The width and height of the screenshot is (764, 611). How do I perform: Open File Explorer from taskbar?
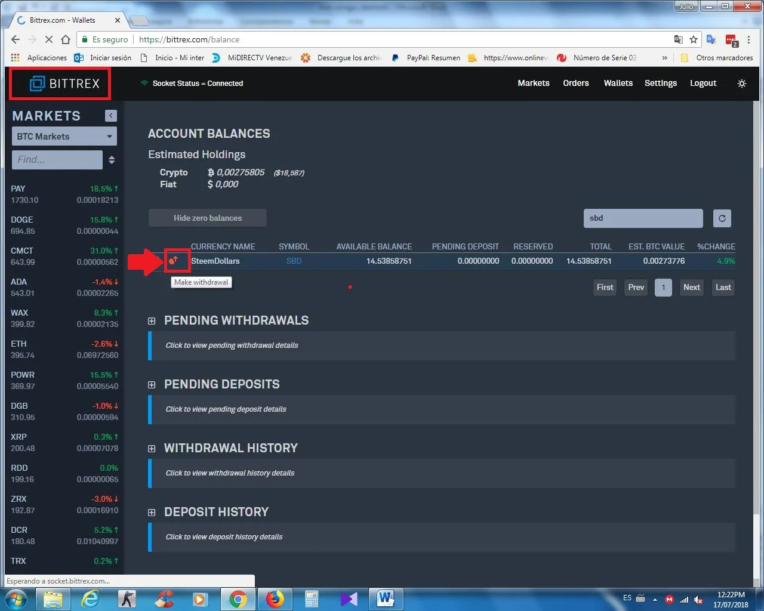click(x=53, y=599)
